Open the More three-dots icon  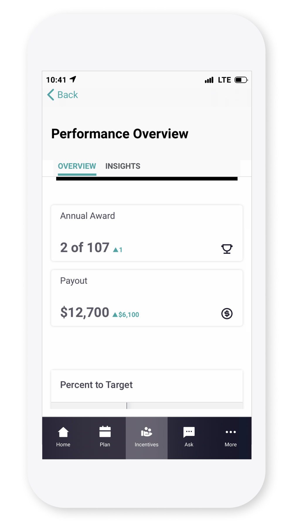click(231, 432)
